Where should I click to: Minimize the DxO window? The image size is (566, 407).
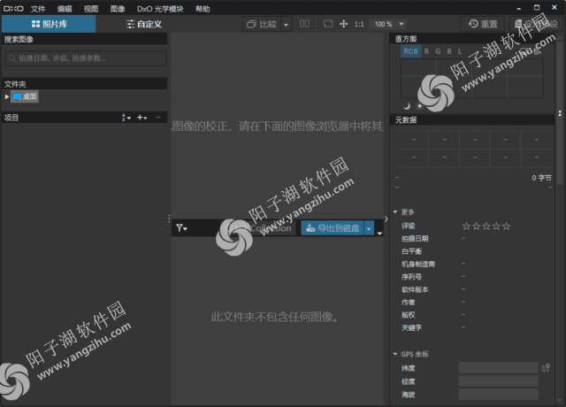[519, 8]
